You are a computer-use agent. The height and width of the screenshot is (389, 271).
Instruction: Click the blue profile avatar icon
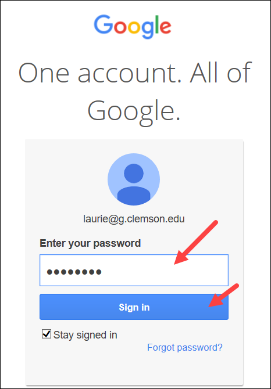pyautogui.click(x=134, y=179)
